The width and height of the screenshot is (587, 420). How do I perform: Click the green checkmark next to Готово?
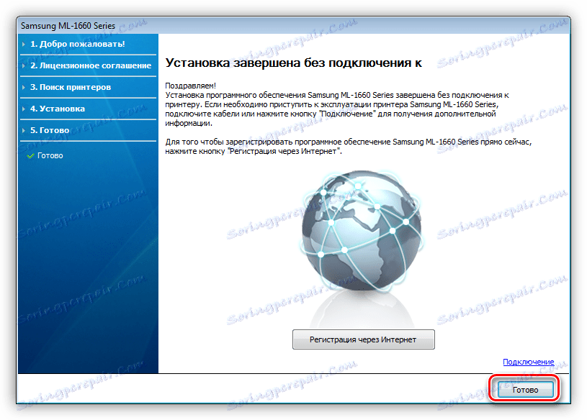coord(31,156)
